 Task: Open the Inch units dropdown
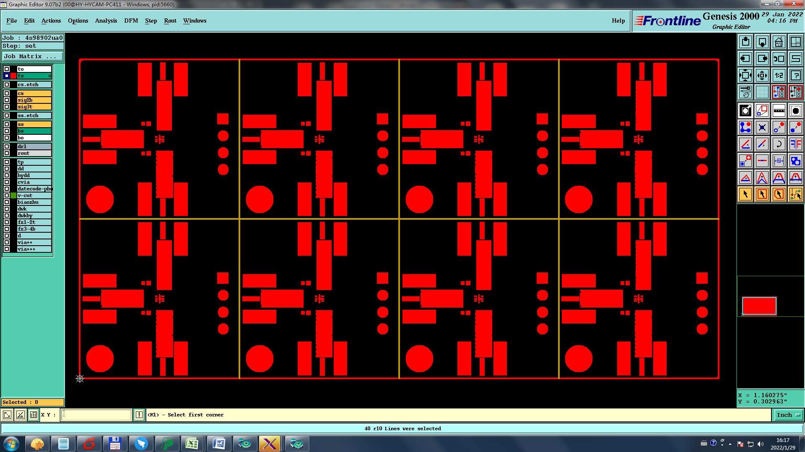coord(788,415)
